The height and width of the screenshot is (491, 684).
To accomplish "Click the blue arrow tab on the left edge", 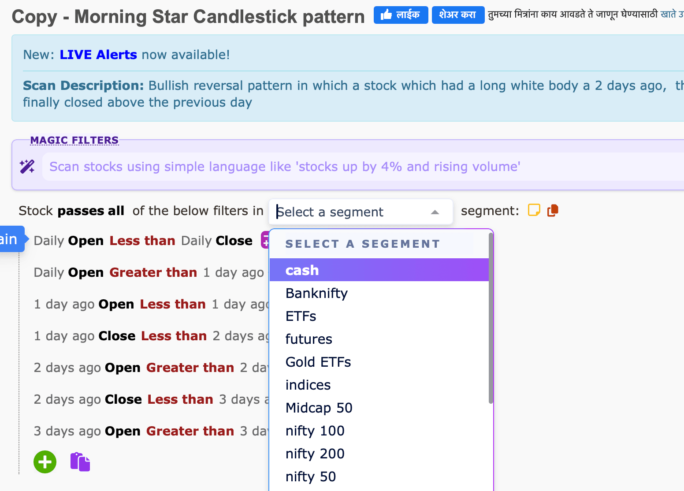I will tap(9, 238).
